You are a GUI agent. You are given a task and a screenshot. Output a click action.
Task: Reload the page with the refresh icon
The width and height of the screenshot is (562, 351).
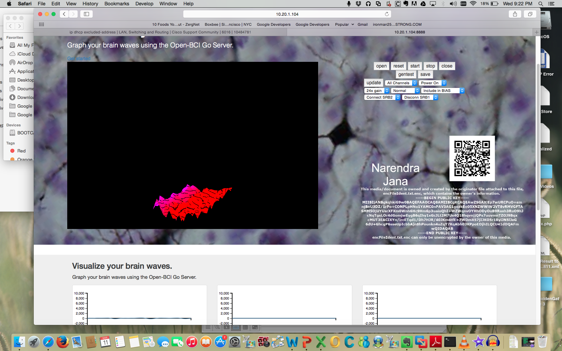(387, 14)
